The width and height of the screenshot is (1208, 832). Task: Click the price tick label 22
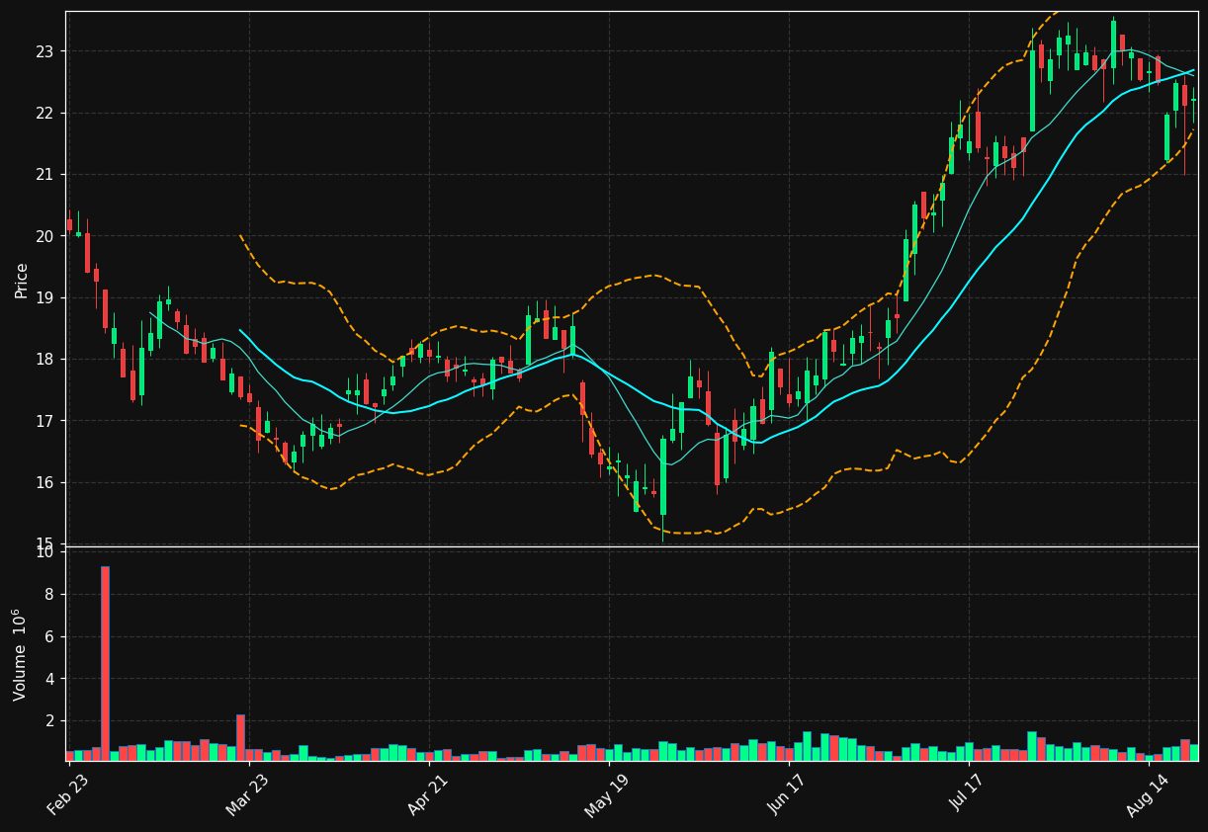coord(46,113)
